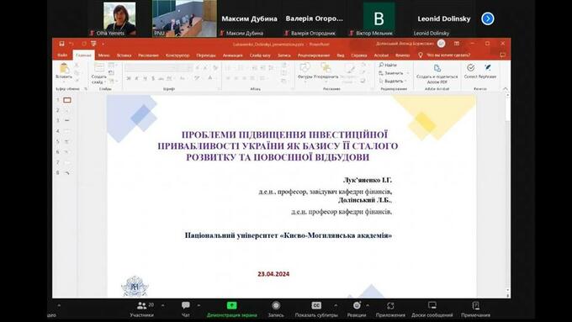572x322 pixels.
Task: Expand the arrow next to Participants
Action: point(162,305)
